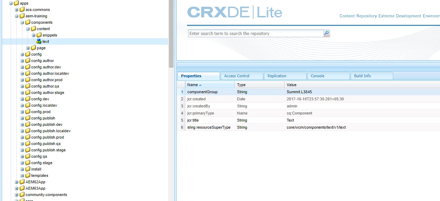The height and width of the screenshot is (201, 440).
Task: Click the apps folder icon
Action: tap(16, 3)
